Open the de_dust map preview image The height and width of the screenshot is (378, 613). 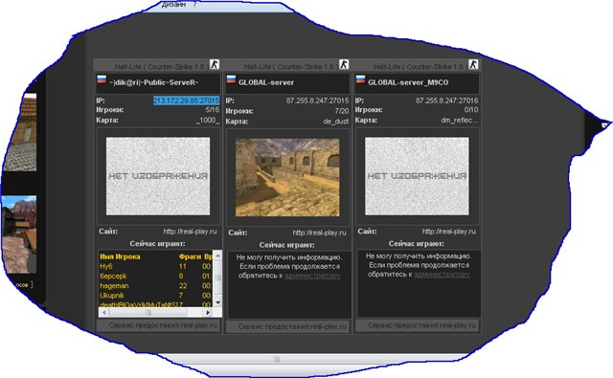pyautogui.click(x=287, y=177)
